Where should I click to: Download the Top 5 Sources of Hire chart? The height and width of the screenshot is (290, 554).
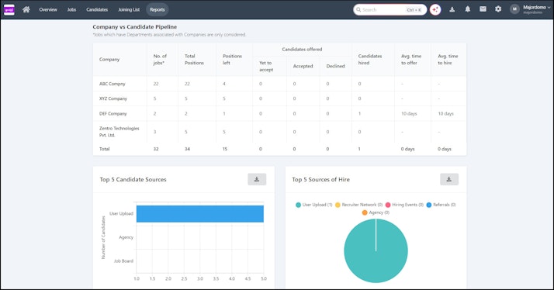point(449,179)
